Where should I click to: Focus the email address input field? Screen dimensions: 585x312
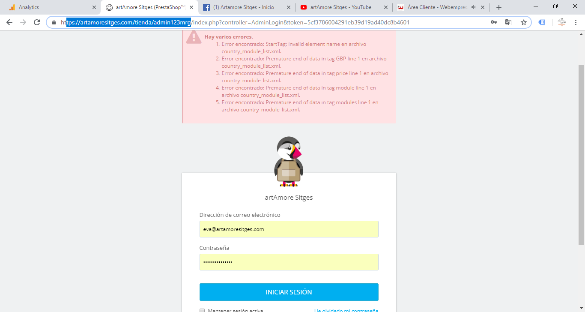tap(289, 229)
